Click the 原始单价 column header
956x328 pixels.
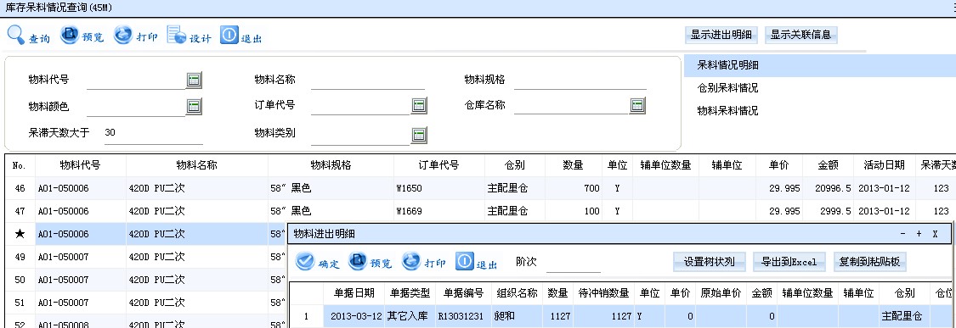click(721, 292)
